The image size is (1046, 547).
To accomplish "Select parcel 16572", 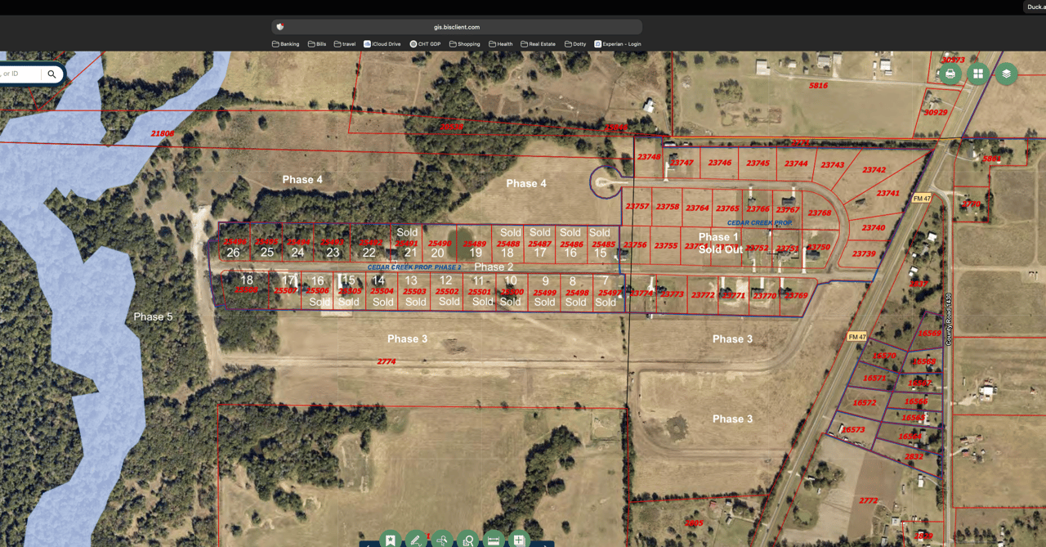I will pyautogui.click(x=865, y=402).
